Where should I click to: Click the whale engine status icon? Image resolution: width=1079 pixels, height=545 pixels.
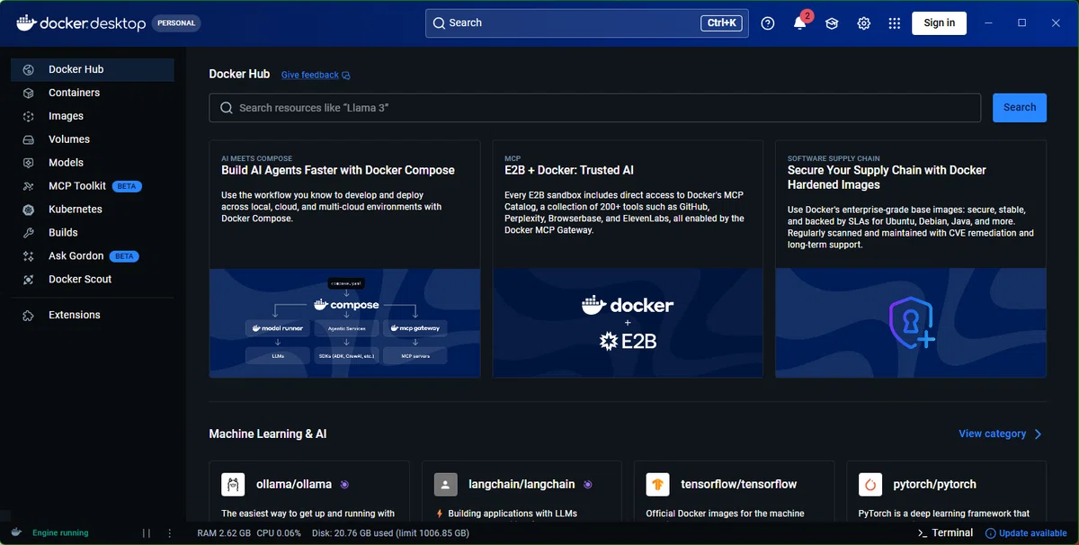pos(16,532)
